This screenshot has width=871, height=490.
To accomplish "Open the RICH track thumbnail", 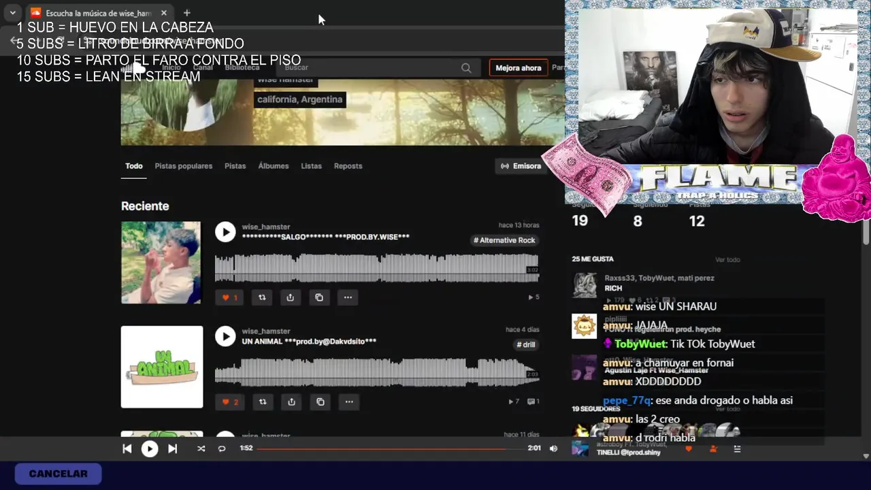I will click(585, 286).
